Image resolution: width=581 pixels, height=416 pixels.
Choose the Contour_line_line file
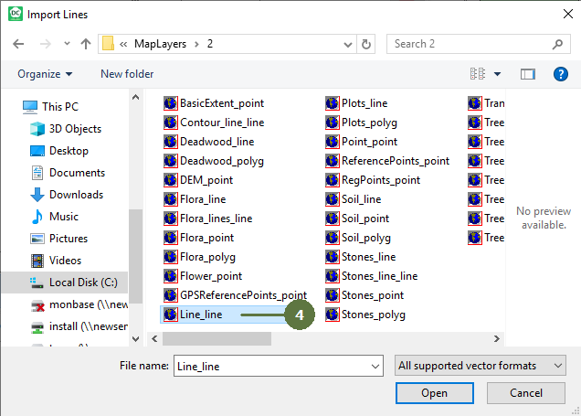pos(214,123)
